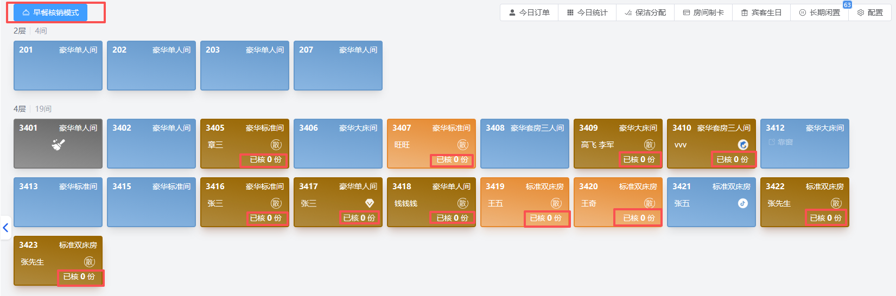Image resolution: width=896 pixels, height=296 pixels.
Task: Click the grid icon of 今日统计
Action: (570, 12)
